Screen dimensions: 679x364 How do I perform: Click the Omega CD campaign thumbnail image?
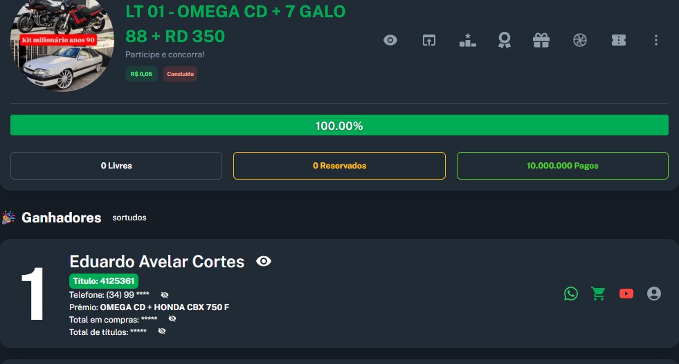[62, 47]
